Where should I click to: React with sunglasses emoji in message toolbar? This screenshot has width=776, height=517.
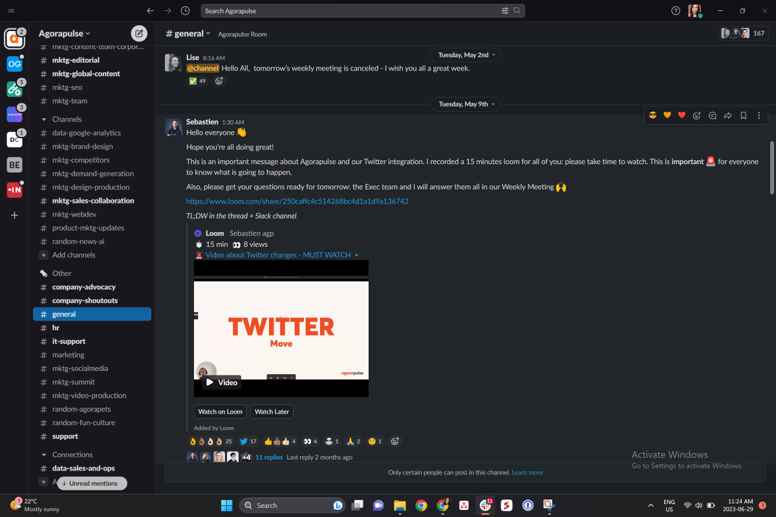coord(652,116)
